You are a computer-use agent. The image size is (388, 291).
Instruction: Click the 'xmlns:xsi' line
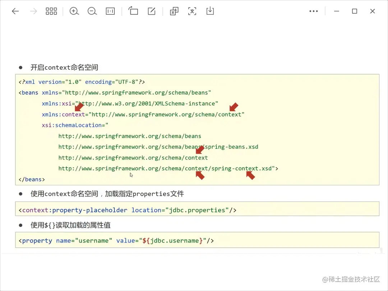click(x=130, y=103)
